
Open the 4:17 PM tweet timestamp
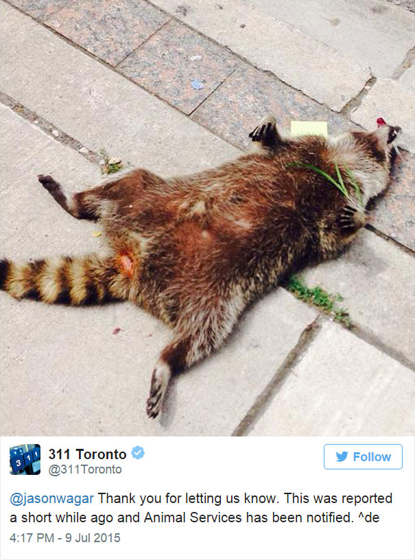click(32, 538)
